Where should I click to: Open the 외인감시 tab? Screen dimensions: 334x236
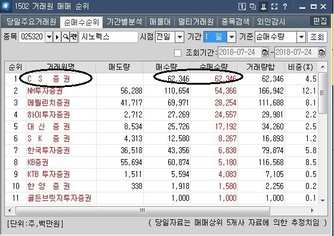pos(271,21)
